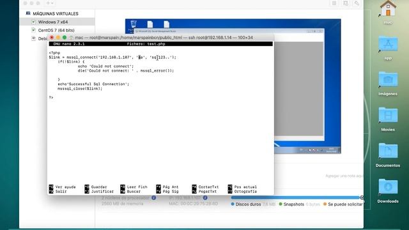This screenshot has height=230, width=409.
Task: Click the Pos actual nano shortcut
Action: tap(242, 187)
